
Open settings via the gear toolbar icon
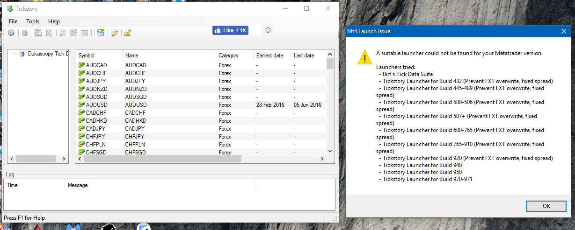click(x=11, y=33)
